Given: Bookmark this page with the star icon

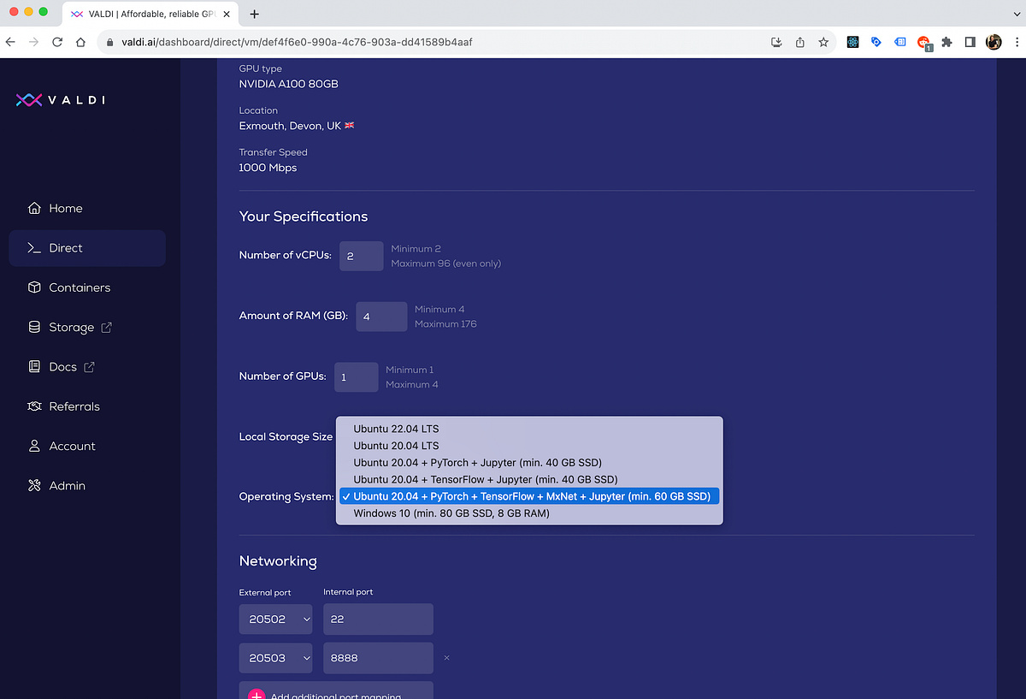Looking at the screenshot, I should pos(823,42).
